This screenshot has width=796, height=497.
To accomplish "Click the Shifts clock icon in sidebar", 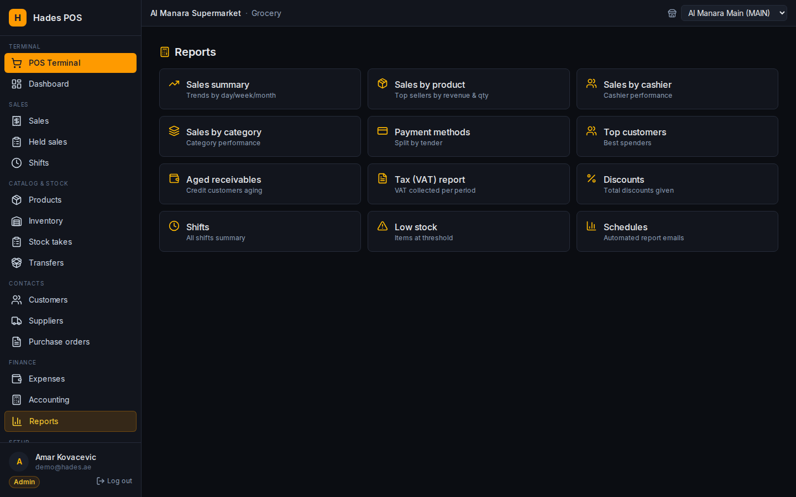I will pos(17,163).
